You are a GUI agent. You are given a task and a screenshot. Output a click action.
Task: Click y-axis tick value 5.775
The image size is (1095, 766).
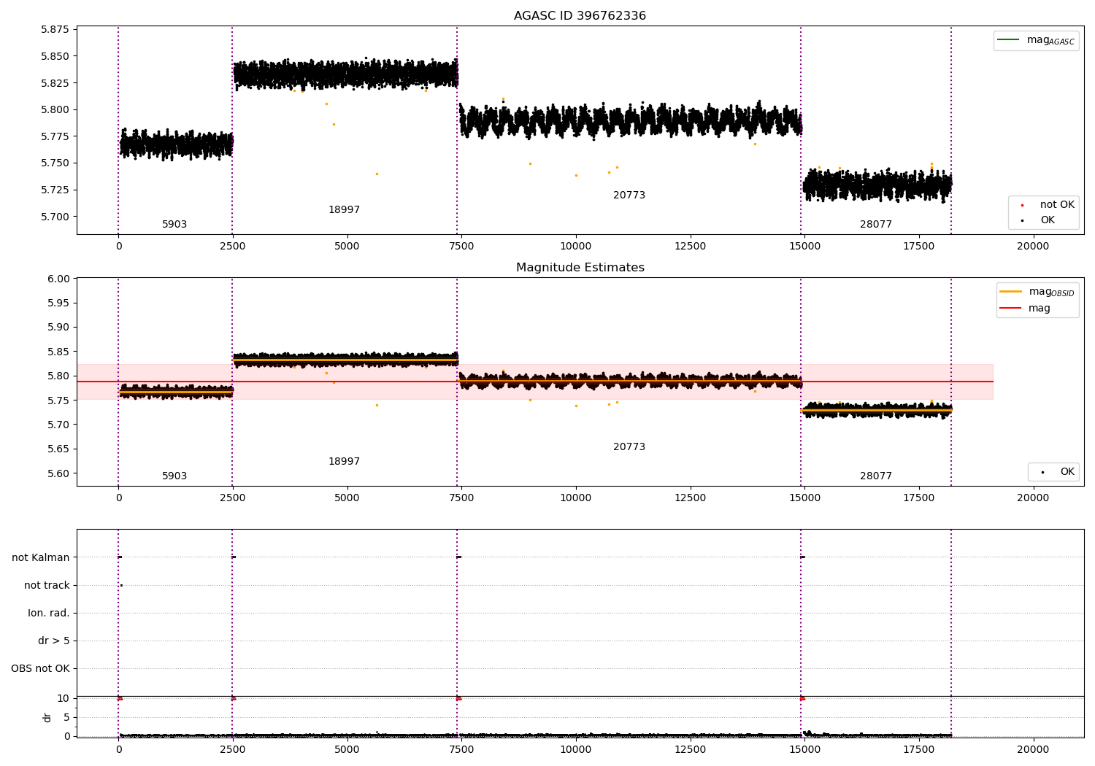(x=55, y=136)
